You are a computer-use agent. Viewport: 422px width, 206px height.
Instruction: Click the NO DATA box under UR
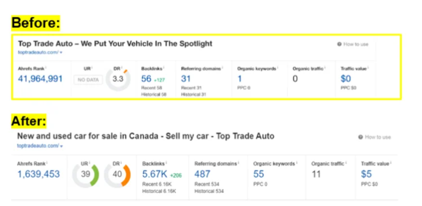coord(88,80)
